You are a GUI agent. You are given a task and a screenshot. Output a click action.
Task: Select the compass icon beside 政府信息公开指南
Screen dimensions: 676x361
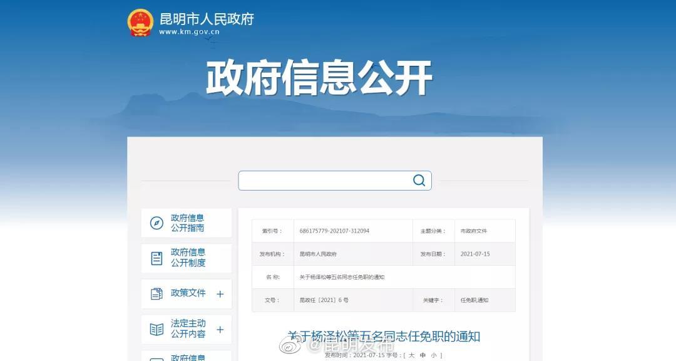[x=155, y=222]
